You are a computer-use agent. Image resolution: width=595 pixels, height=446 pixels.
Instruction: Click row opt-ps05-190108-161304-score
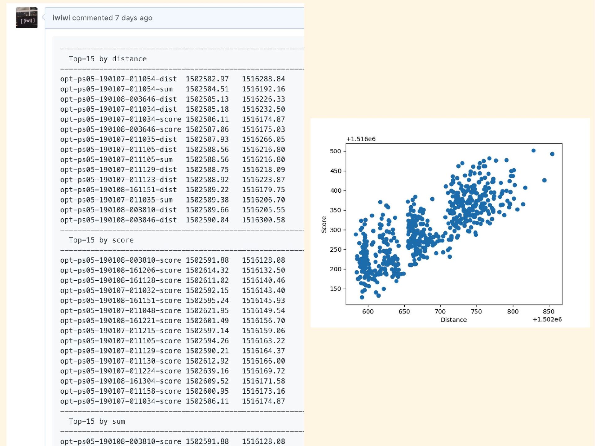[x=173, y=381]
